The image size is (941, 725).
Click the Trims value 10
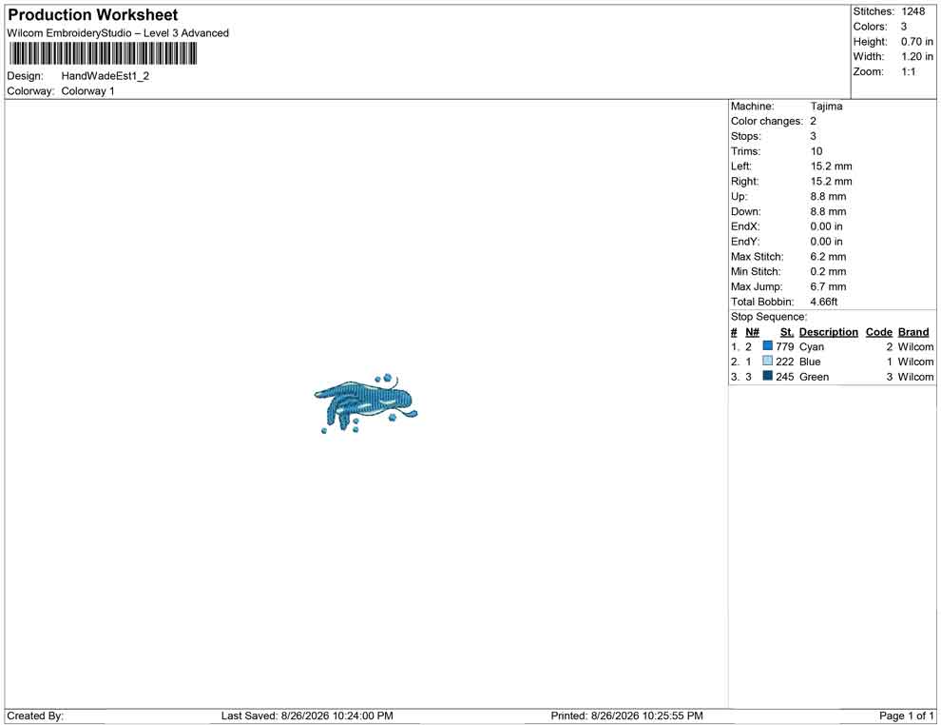pos(816,150)
